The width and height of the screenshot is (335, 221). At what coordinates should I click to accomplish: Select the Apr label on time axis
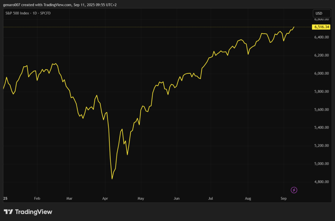(105, 198)
